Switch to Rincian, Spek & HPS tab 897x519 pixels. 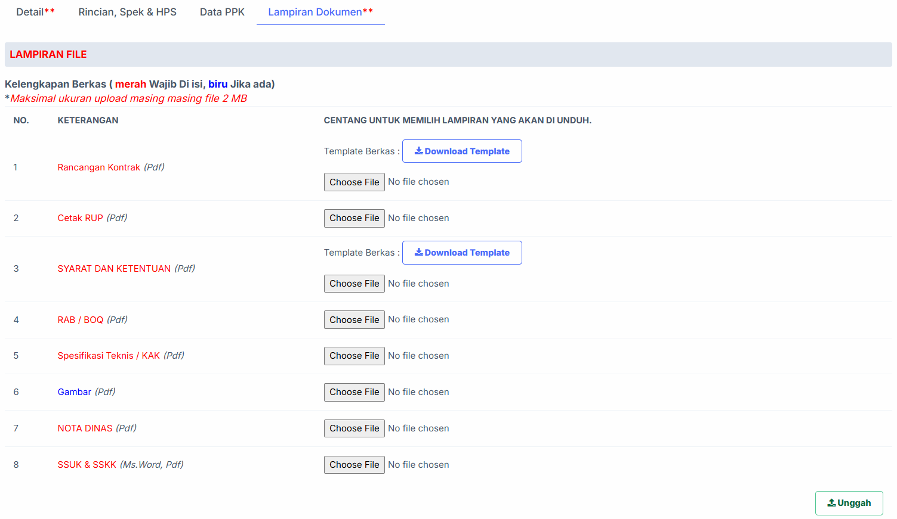(x=127, y=12)
